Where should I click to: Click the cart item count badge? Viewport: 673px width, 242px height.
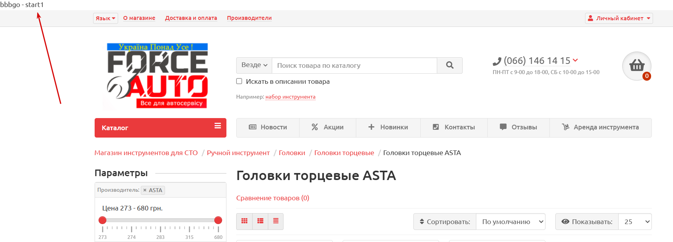click(647, 76)
